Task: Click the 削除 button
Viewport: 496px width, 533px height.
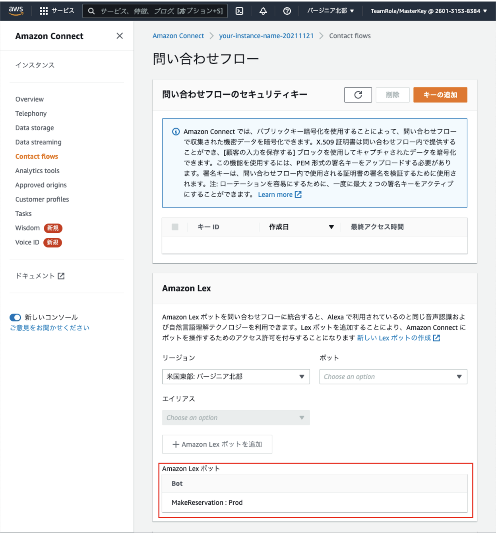Action: [393, 95]
